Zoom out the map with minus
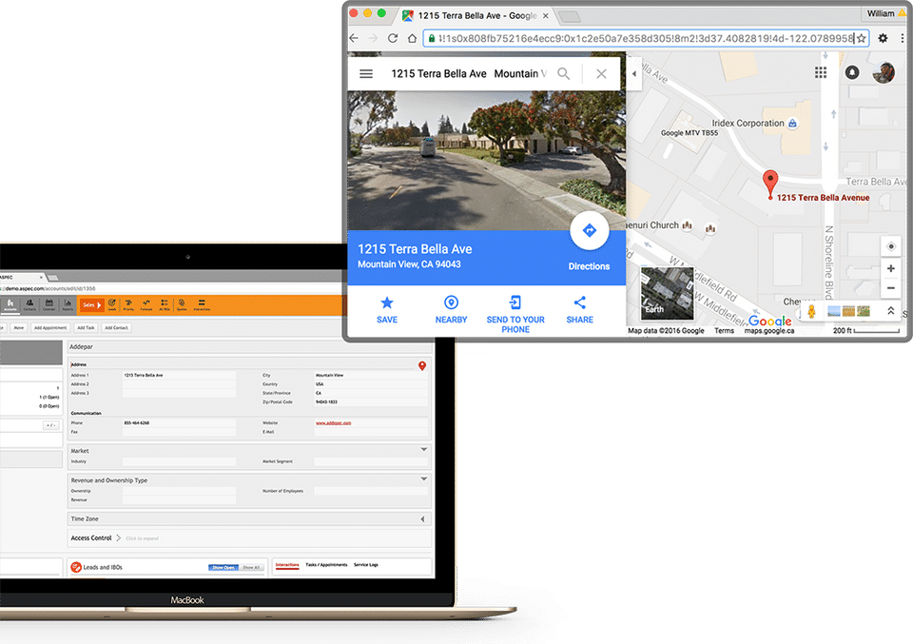This screenshot has height=644, width=913. click(x=891, y=287)
